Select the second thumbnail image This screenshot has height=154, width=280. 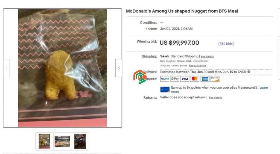(x=62, y=141)
